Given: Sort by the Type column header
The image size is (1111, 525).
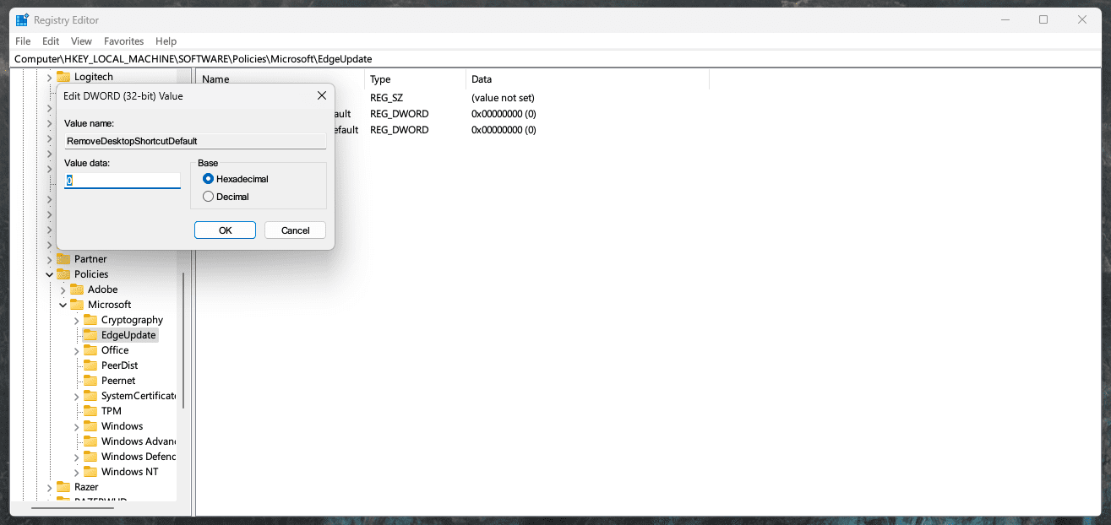Looking at the screenshot, I should [415, 79].
